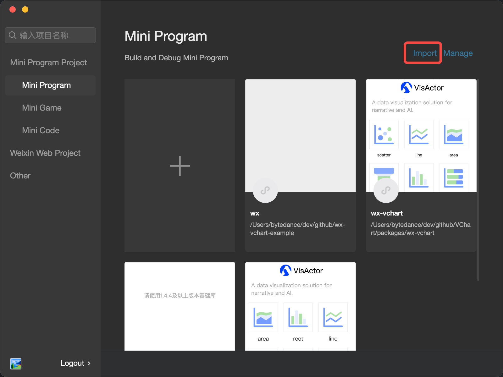Click VisActor logo in bottom project card
The width and height of the screenshot is (503, 377).
click(301, 270)
